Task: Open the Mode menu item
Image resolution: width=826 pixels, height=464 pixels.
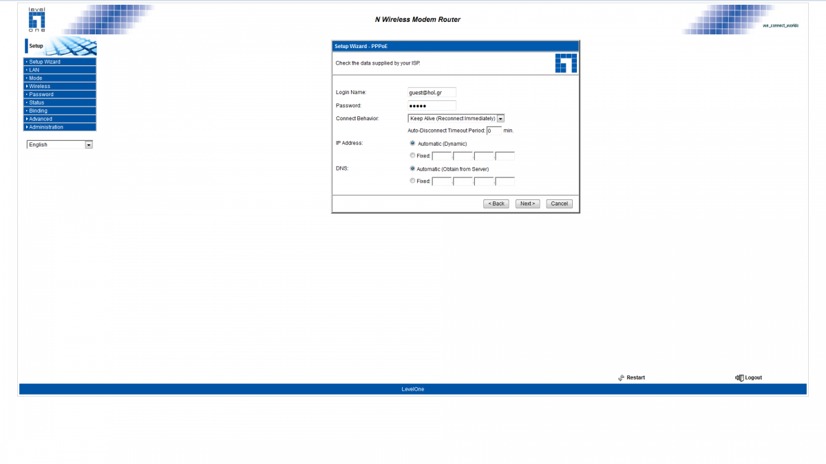Action: click(x=60, y=78)
